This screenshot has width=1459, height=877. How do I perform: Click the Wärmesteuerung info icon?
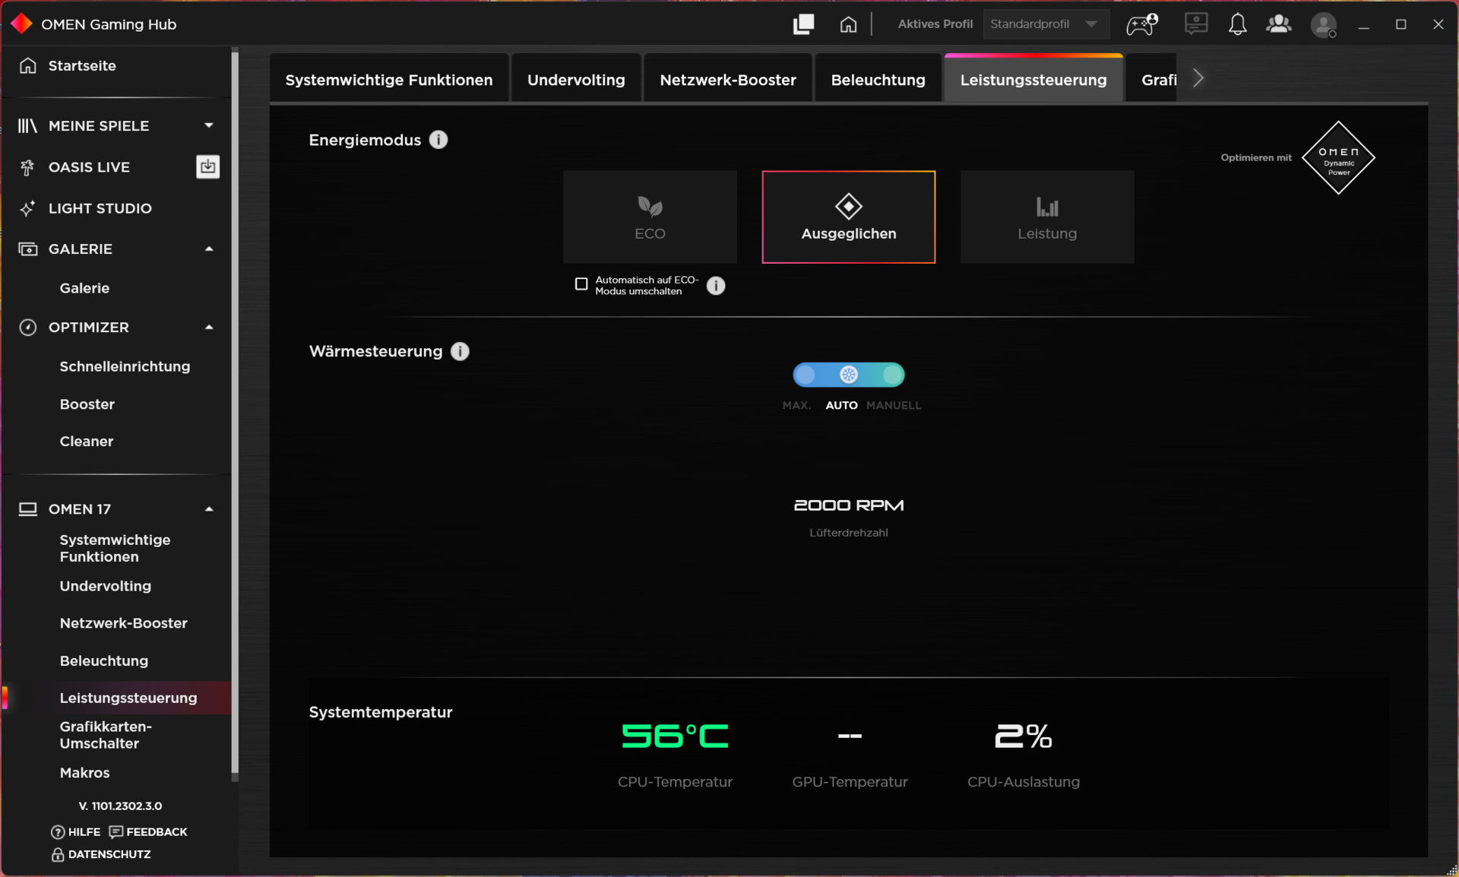[460, 351]
